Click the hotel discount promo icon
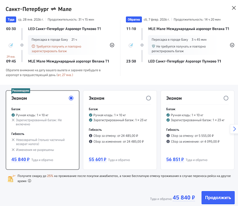 (x=11, y=178)
